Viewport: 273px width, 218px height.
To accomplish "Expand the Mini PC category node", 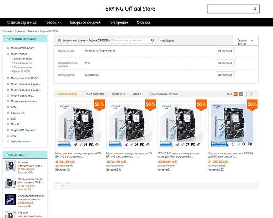I will pos(8,124).
